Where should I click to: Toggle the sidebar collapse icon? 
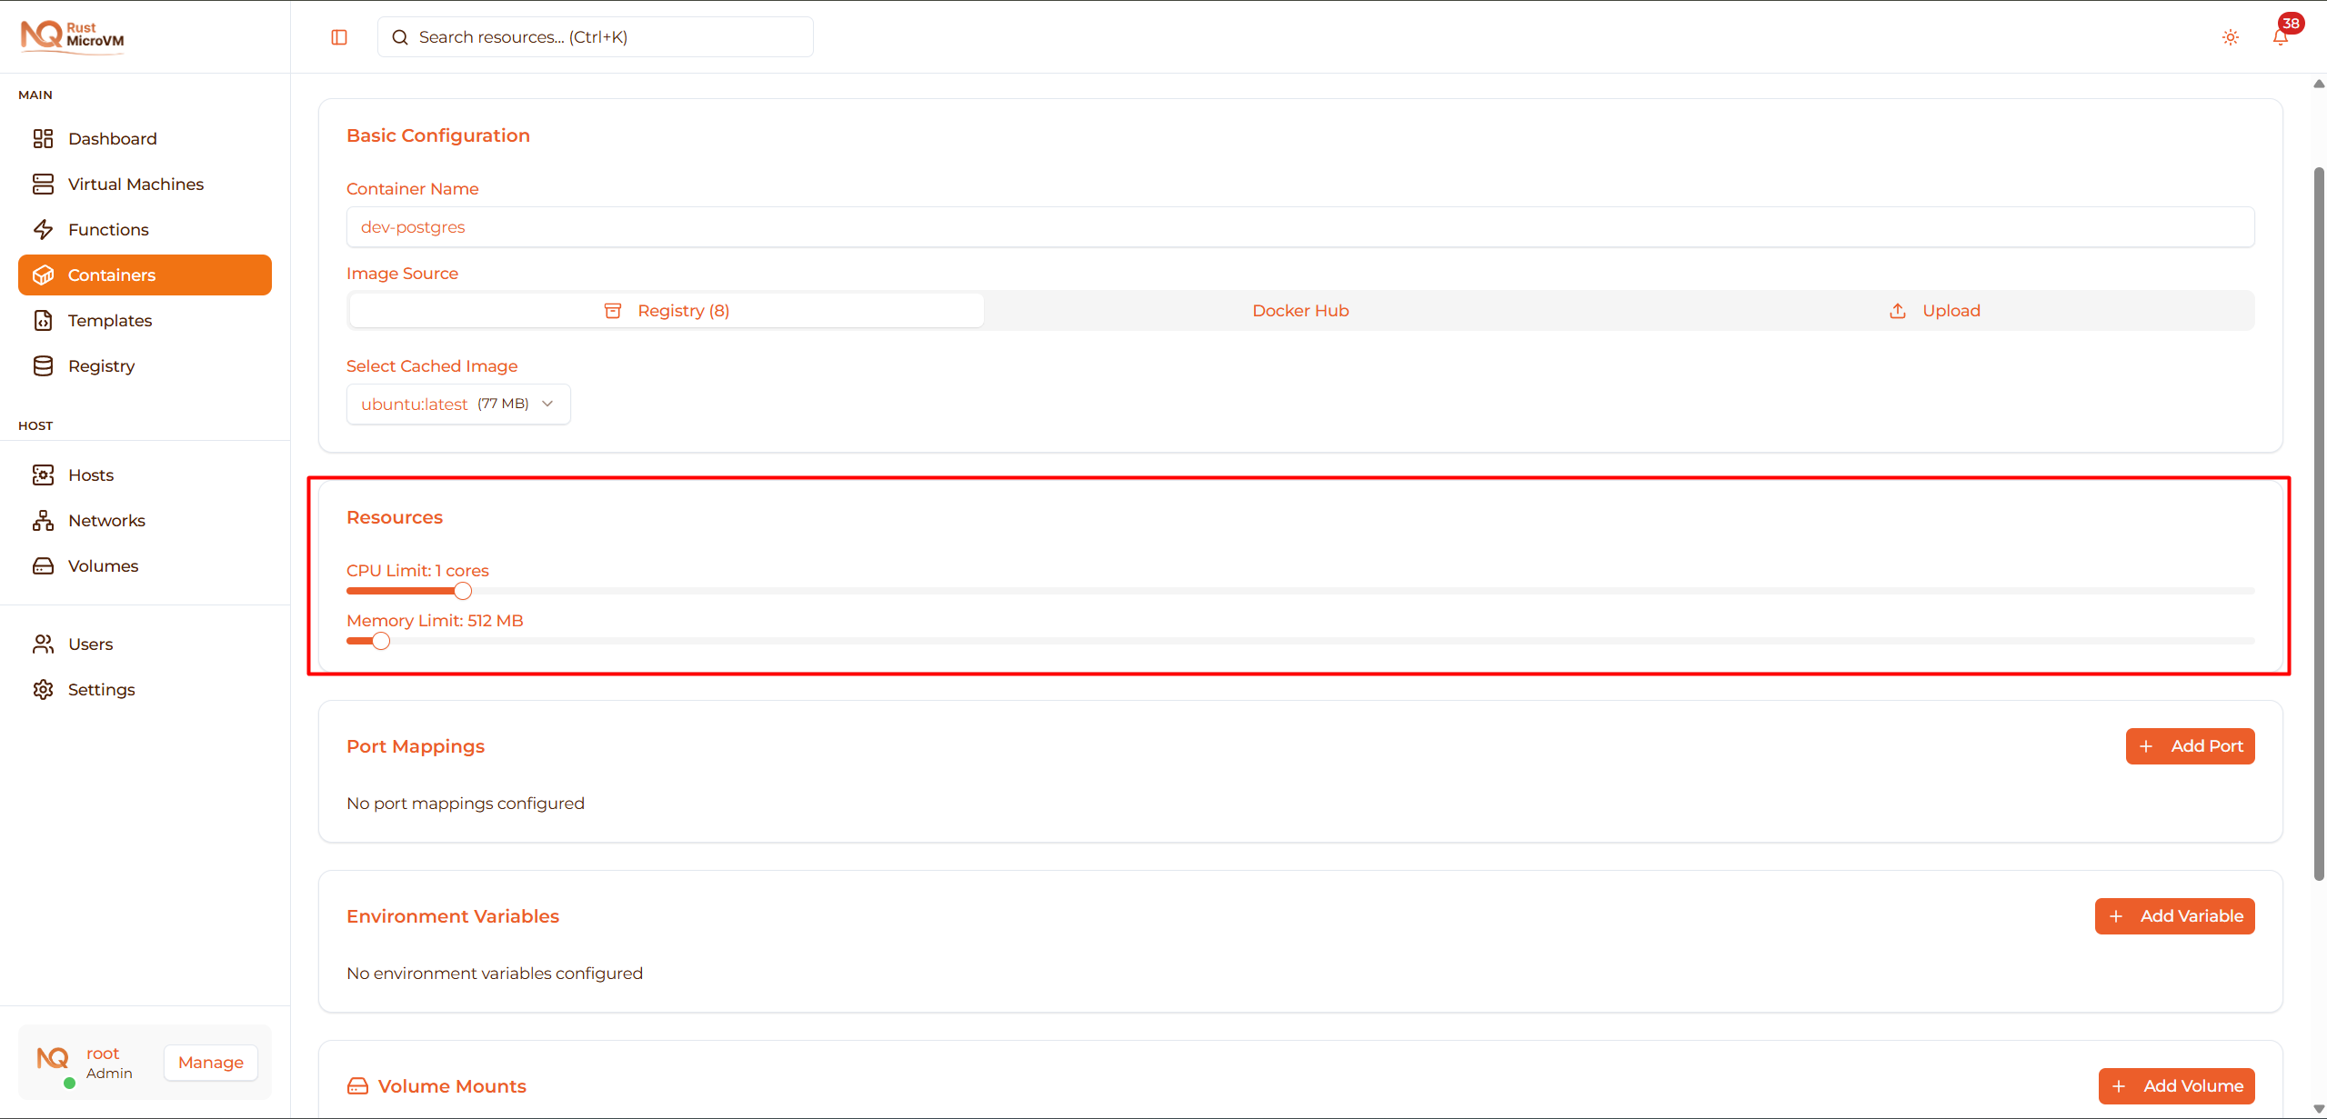(339, 37)
